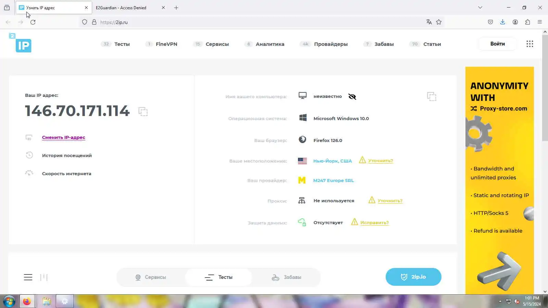Screen dimensions: 548x308
Task: Reload the page in Firefox
Action: tap(33, 22)
